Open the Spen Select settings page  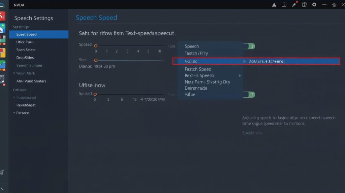point(26,50)
